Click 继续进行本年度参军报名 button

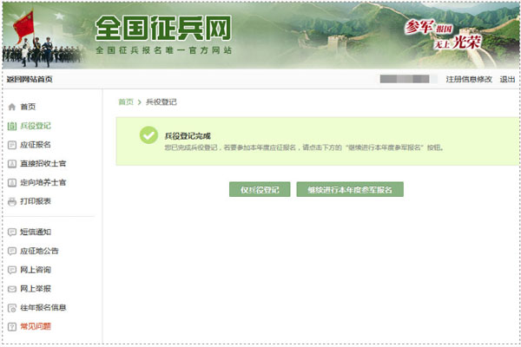click(350, 189)
